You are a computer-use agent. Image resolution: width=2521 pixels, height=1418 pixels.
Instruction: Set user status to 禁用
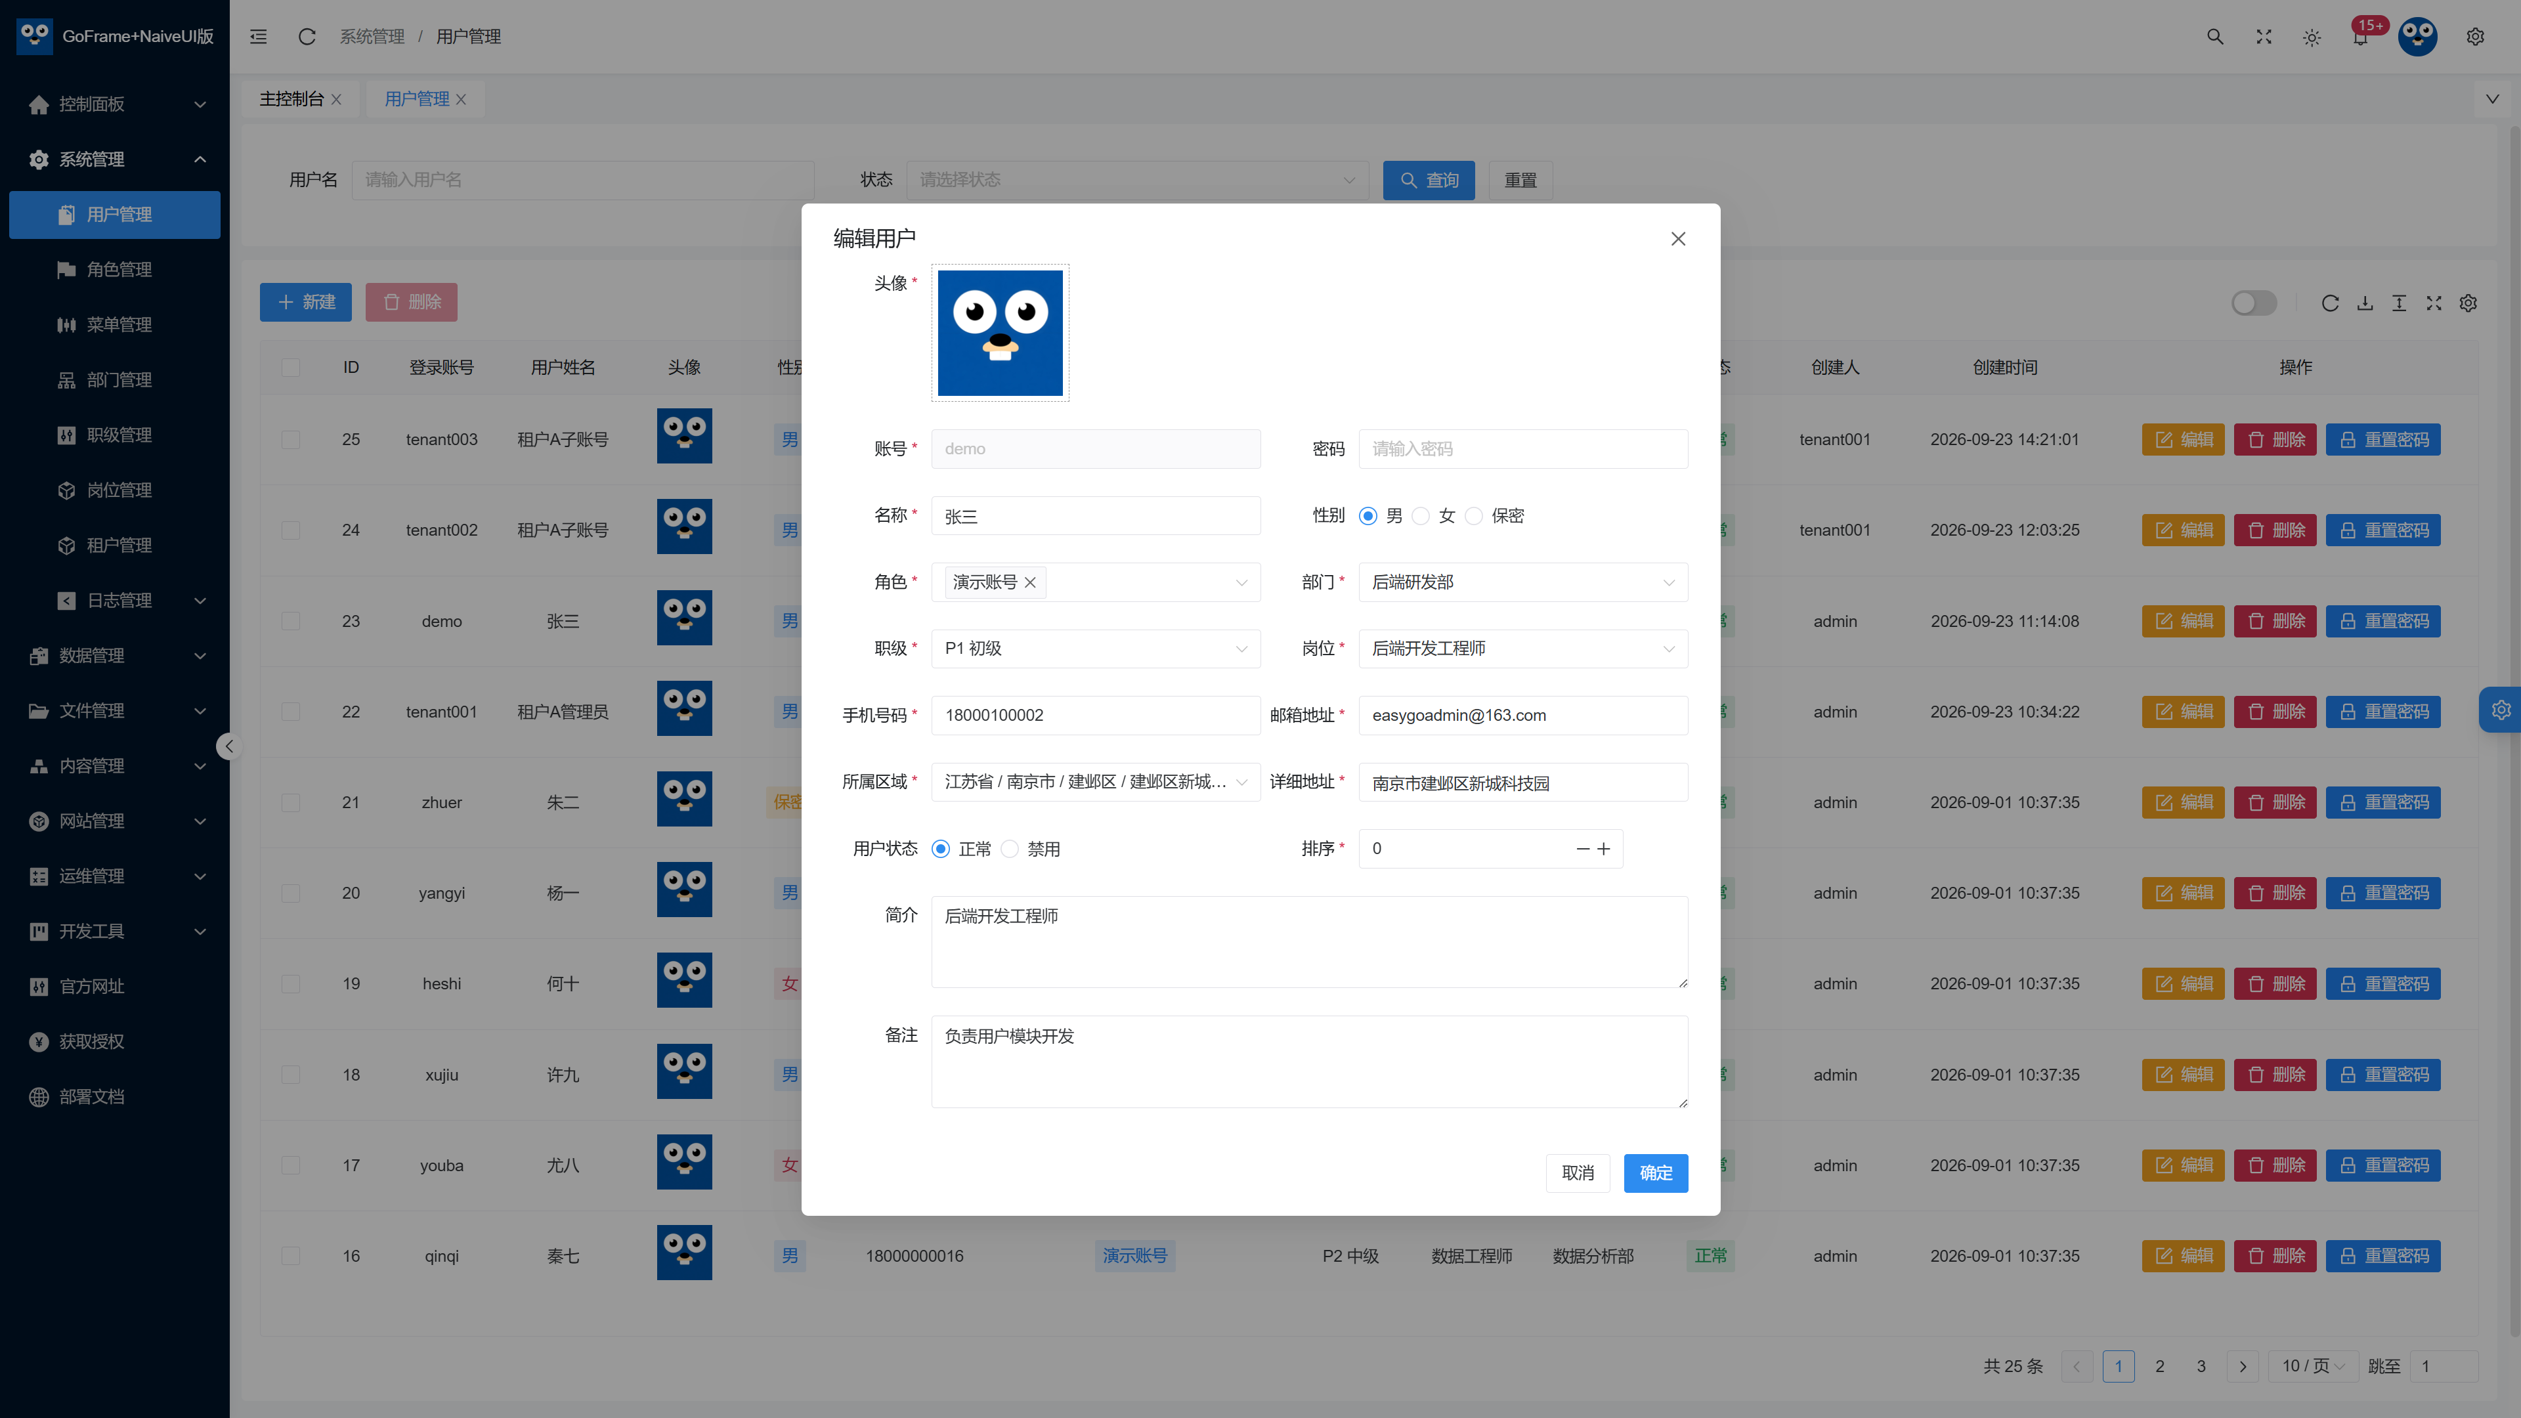tap(1010, 848)
